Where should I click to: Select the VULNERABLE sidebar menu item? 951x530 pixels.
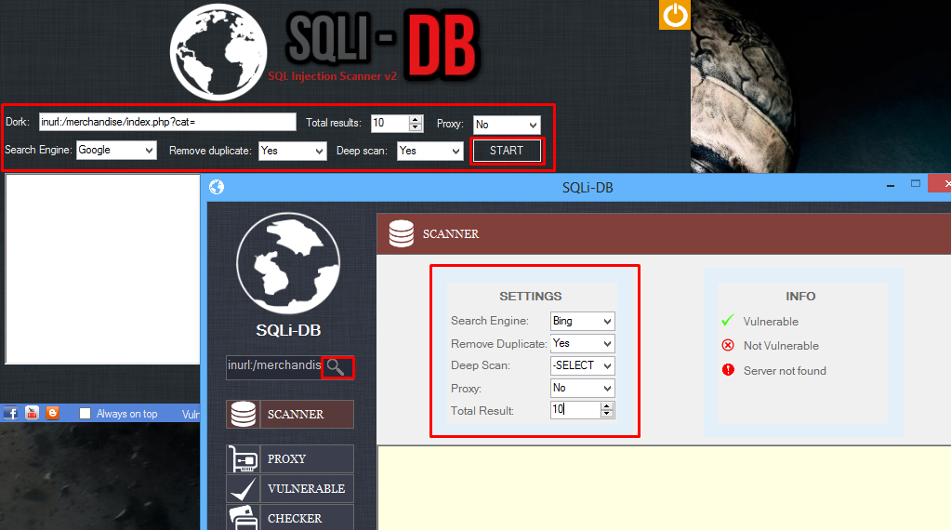tap(290, 489)
